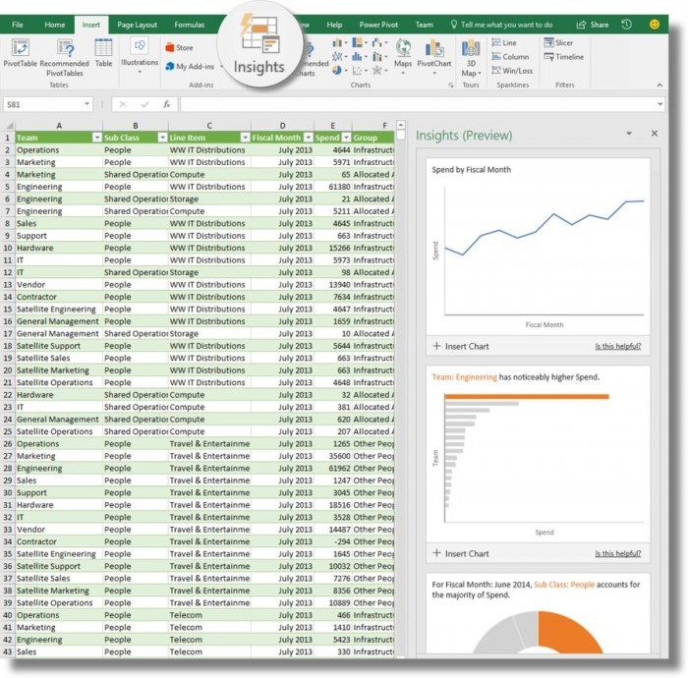Click the PivotTable icon
The width and height of the screenshot is (688, 678).
(20, 48)
